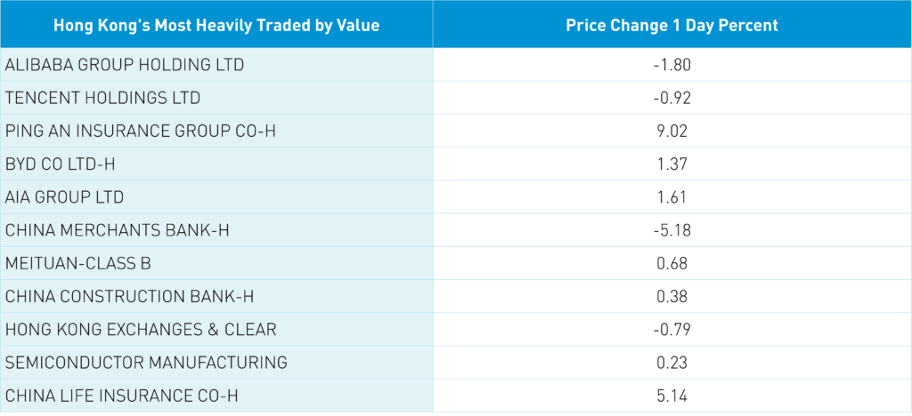The width and height of the screenshot is (912, 416).
Task: Select the 1.61 value for AIA
Action: [x=672, y=197]
